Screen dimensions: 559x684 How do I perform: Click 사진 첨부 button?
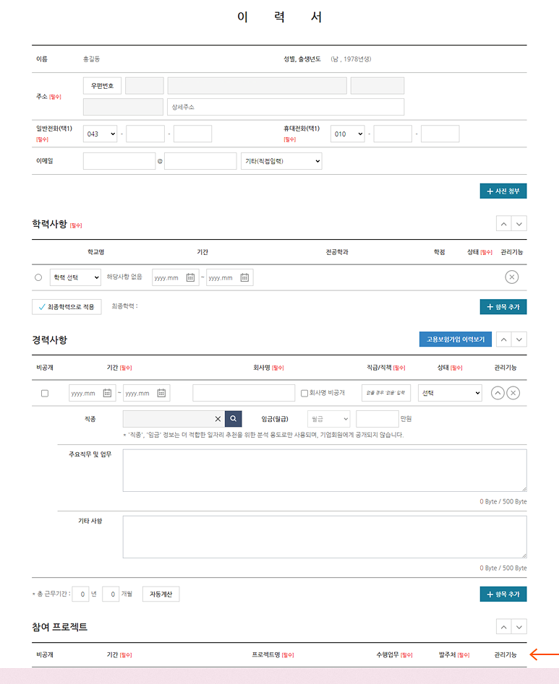tap(503, 191)
